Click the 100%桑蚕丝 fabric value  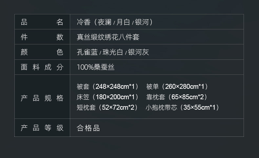(96, 67)
